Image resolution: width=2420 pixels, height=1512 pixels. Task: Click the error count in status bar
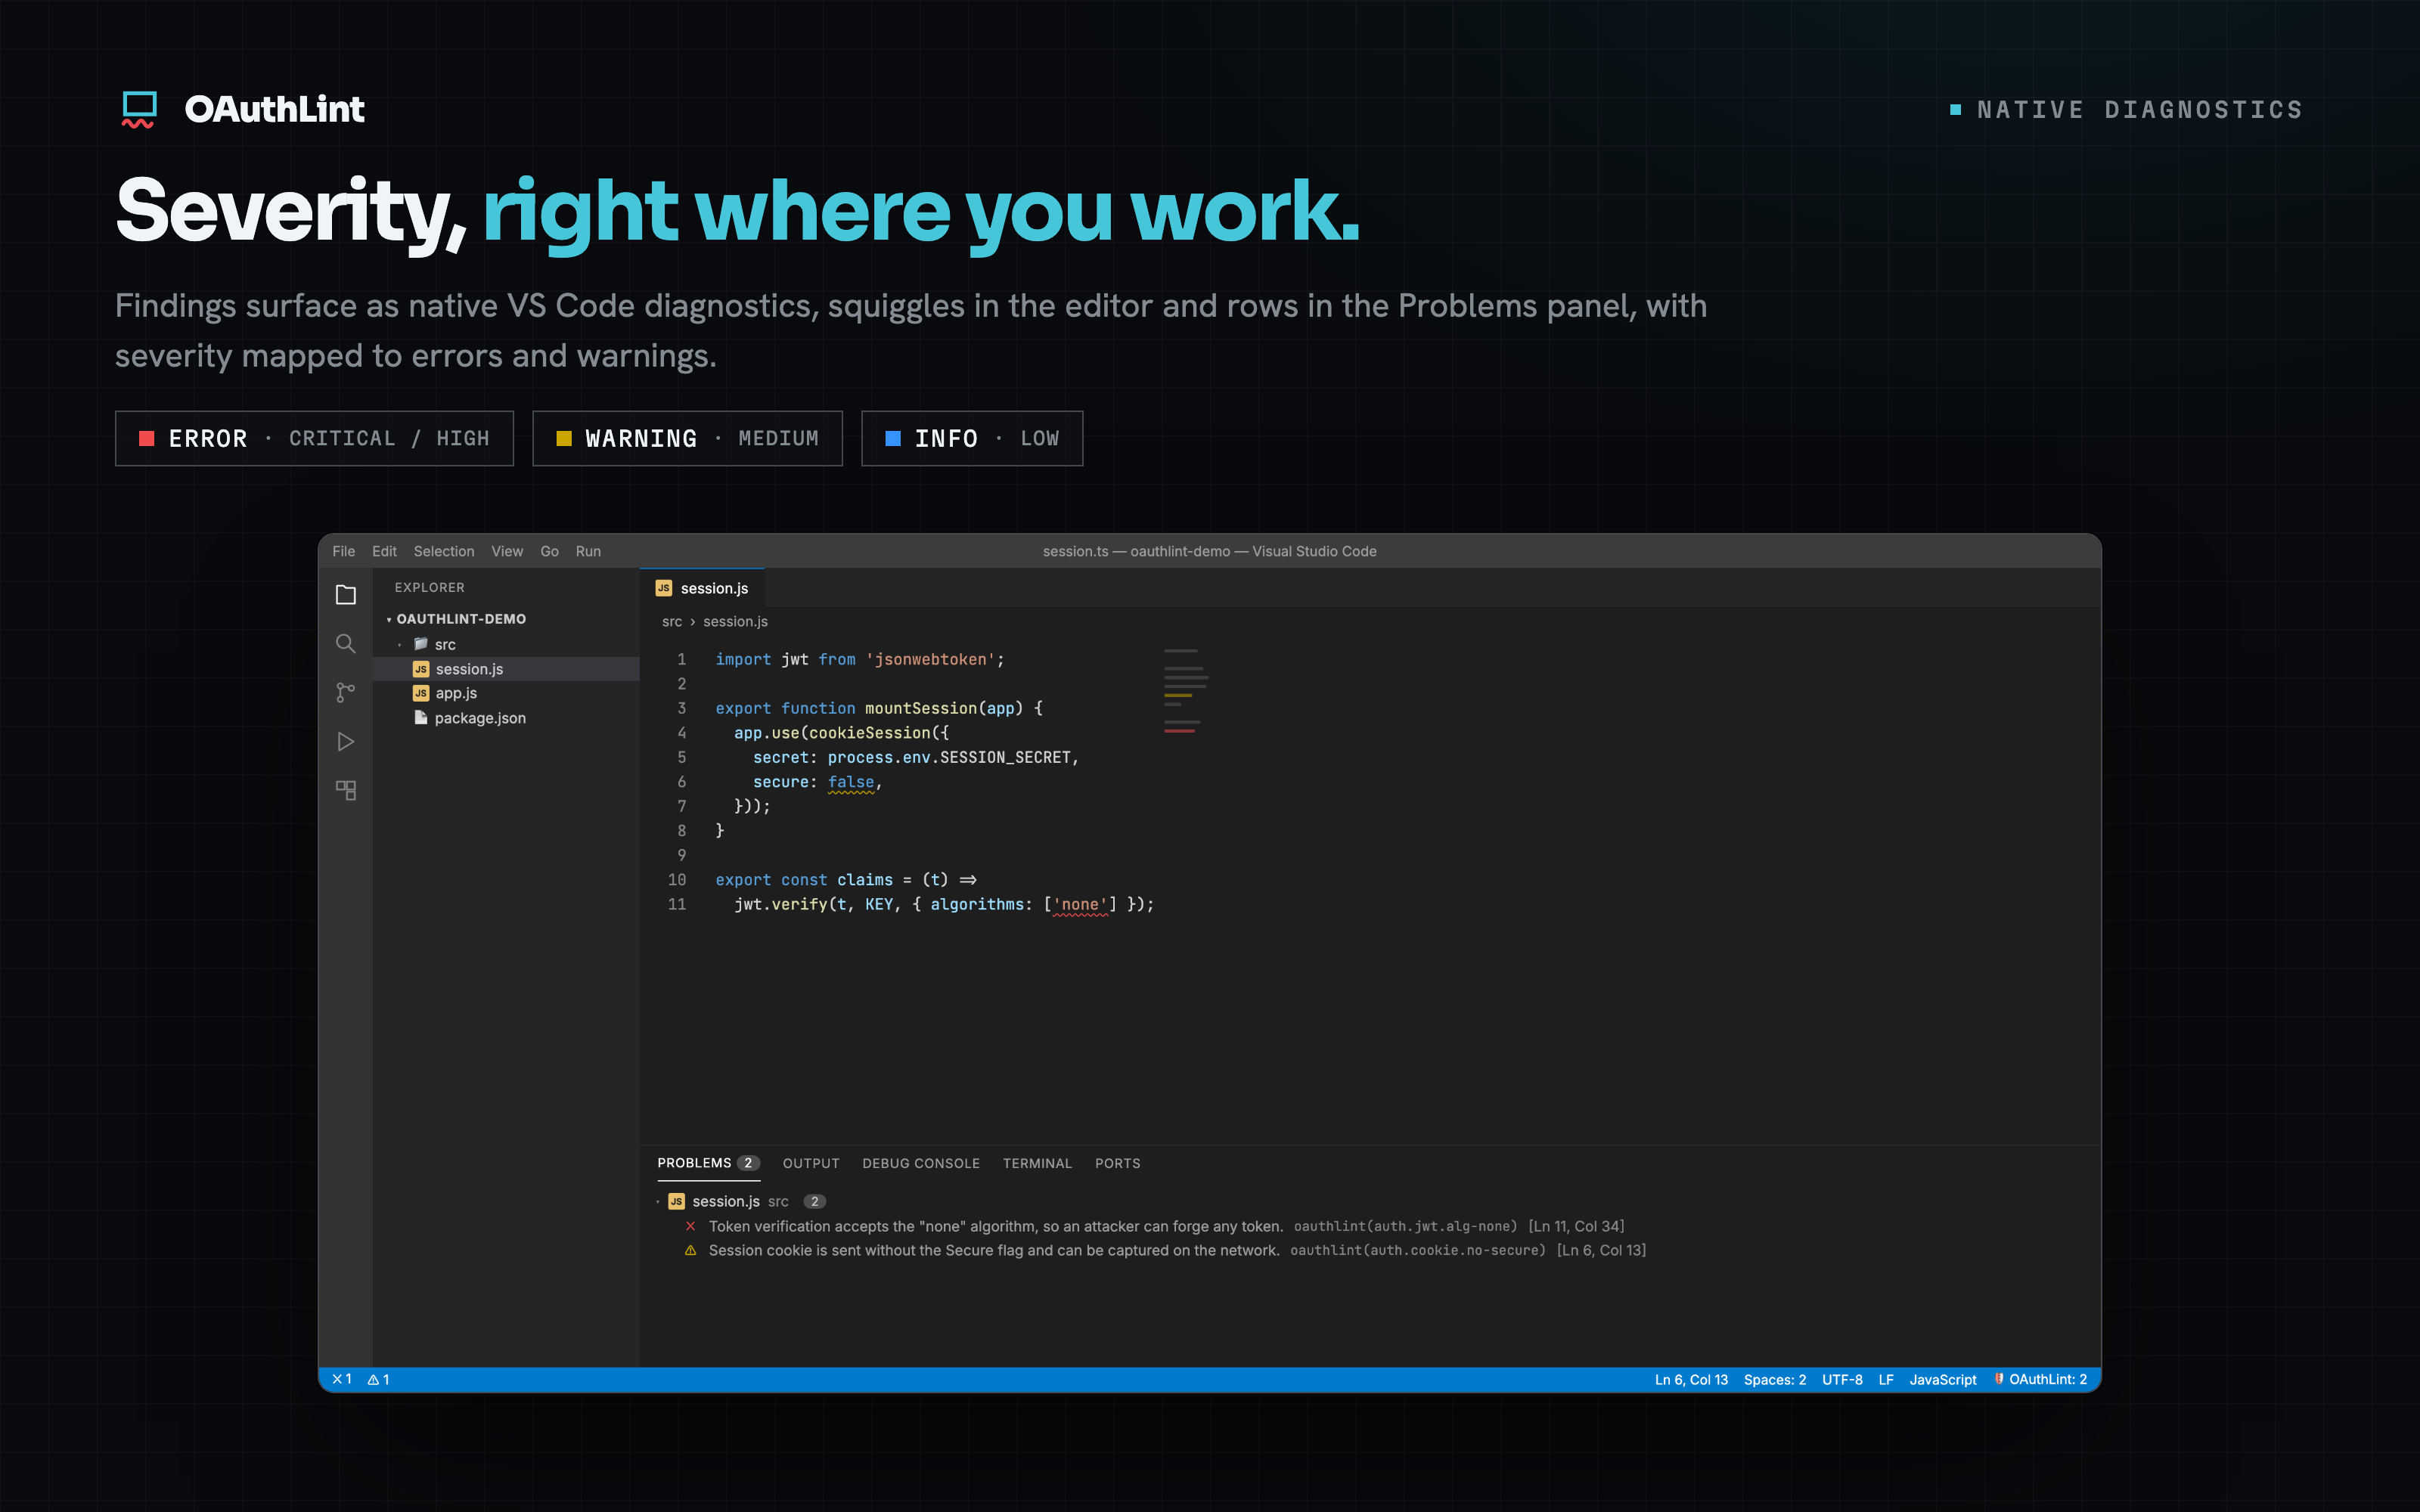coord(342,1379)
